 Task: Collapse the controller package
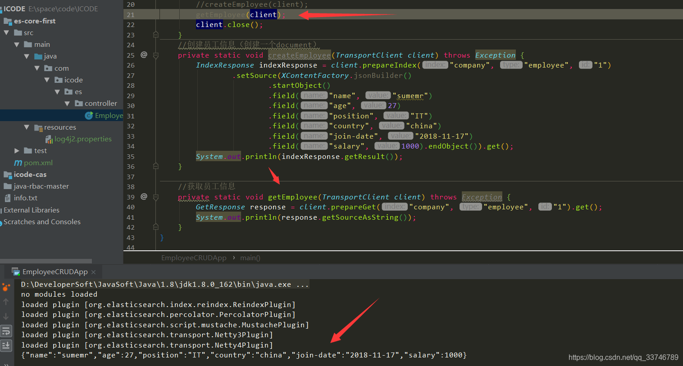coord(67,104)
